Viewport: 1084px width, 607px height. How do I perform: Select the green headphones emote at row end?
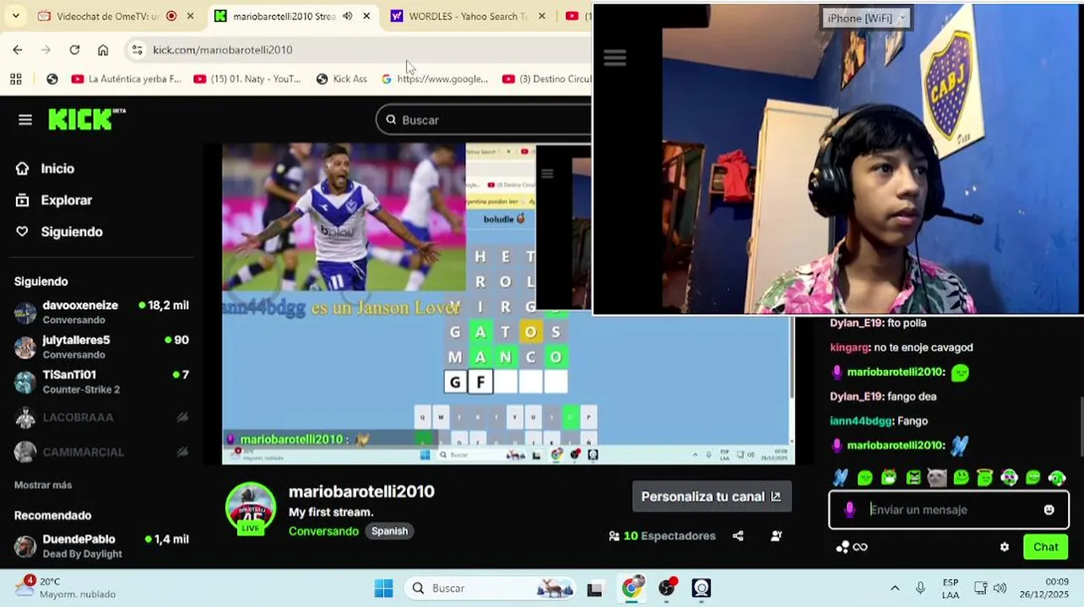pyautogui.click(x=1057, y=477)
